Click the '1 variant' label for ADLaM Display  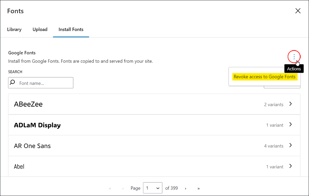point(275,125)
